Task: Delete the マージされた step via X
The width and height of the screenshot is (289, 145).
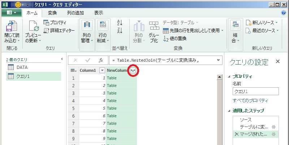Action: [237, 134]
